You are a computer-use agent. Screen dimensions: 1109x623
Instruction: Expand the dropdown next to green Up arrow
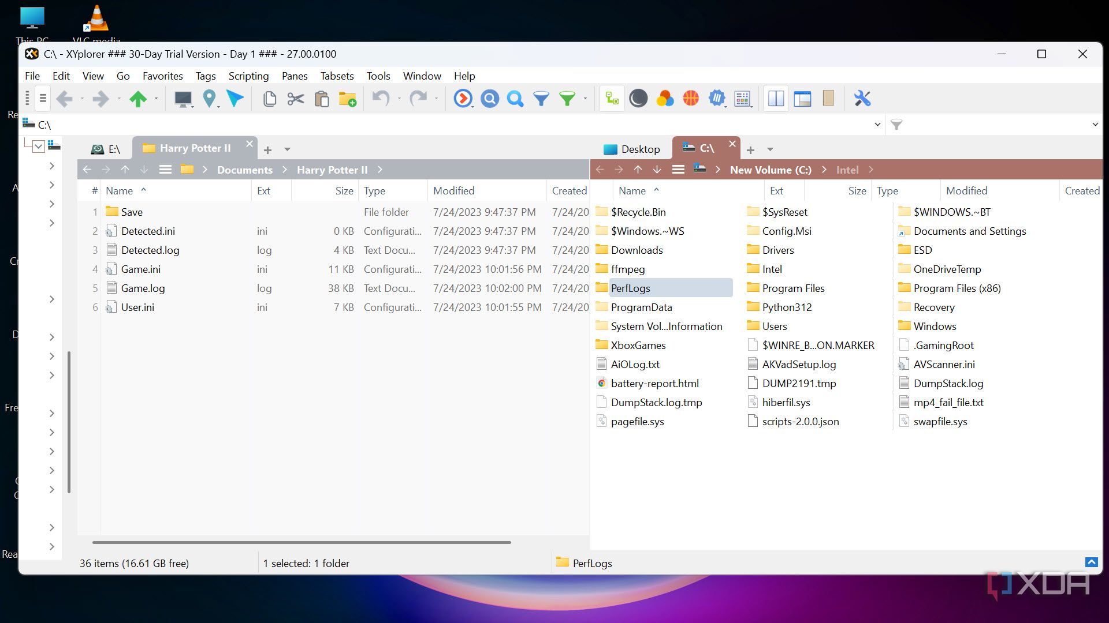[x=156, y=99]
